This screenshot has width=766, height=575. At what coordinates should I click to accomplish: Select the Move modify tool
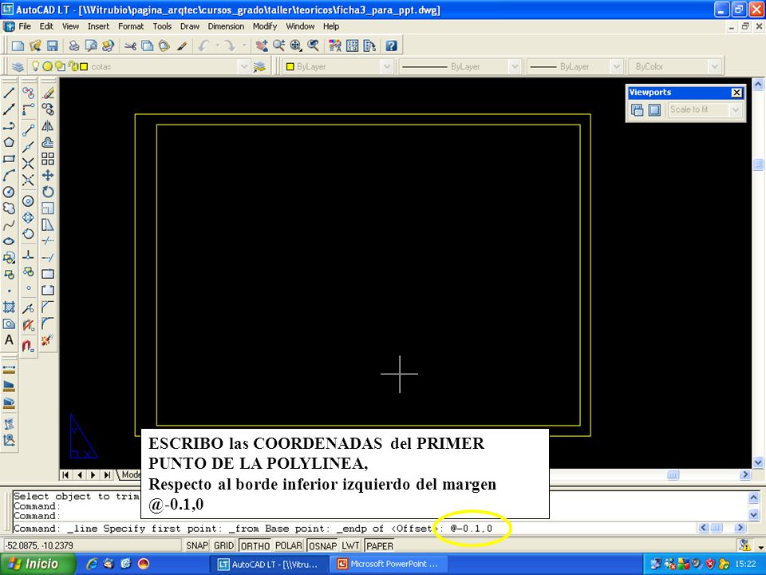click(48, 176)
